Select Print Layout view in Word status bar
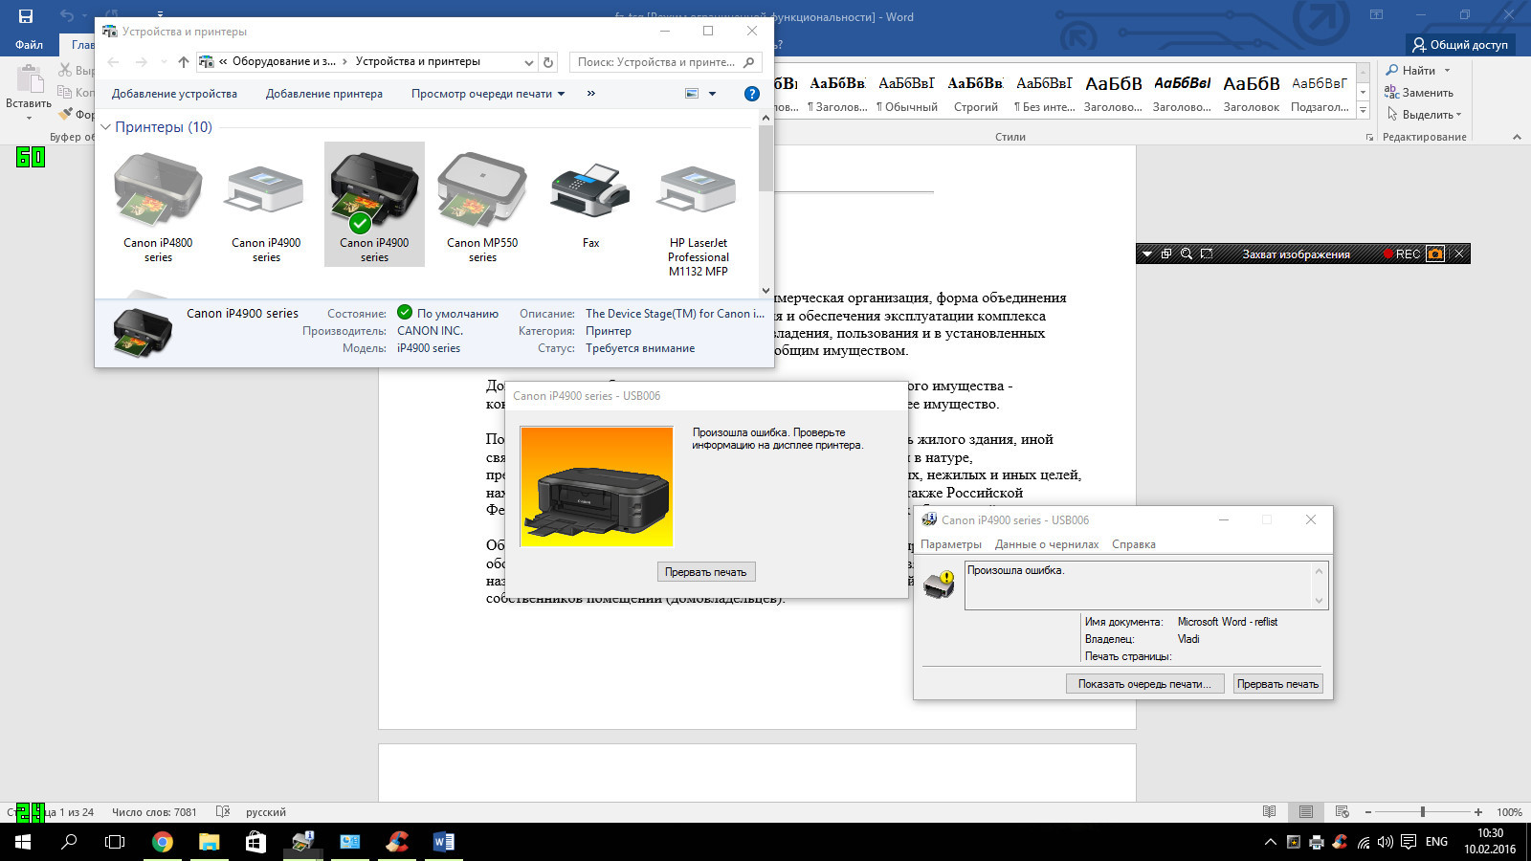The height and width of the screenshot is (861, 1531). coord(1305,812)
